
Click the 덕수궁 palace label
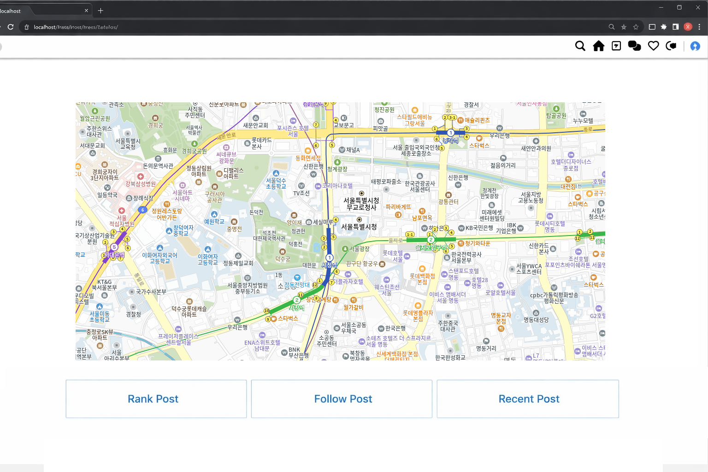coord(283,259)
